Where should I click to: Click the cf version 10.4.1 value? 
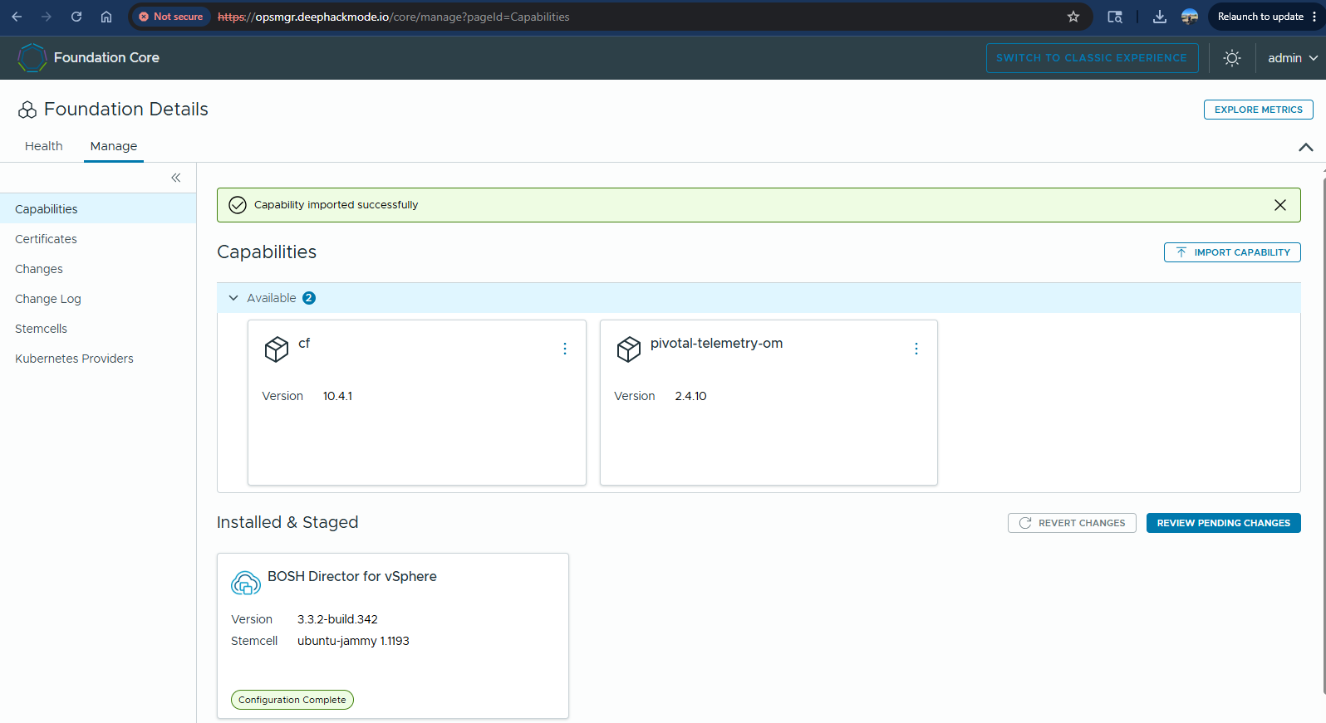coord(337,396)
